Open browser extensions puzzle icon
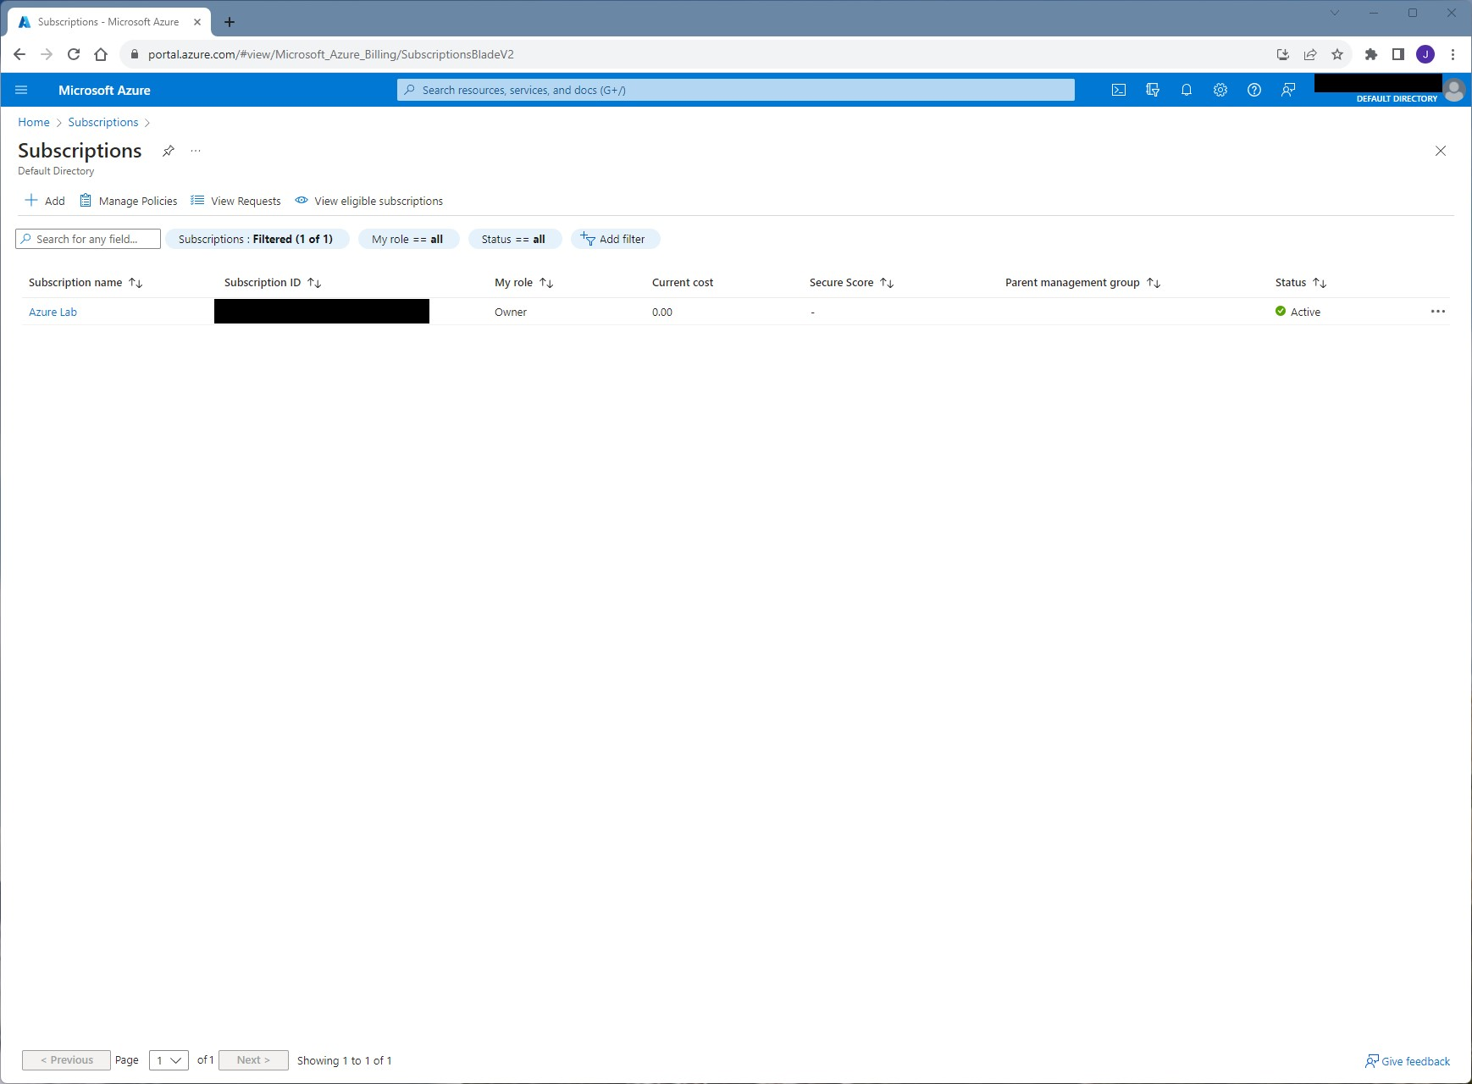The image size is (1472, 1084). 1371,54
